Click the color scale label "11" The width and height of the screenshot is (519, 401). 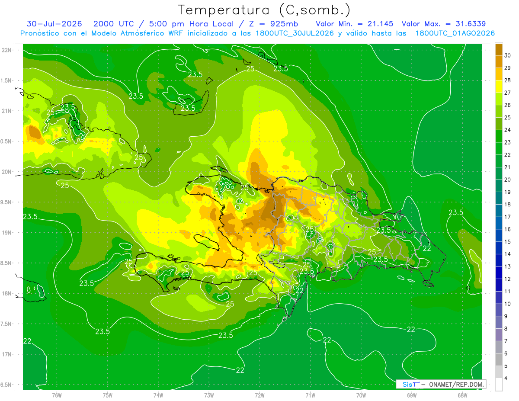click(508, 291)
